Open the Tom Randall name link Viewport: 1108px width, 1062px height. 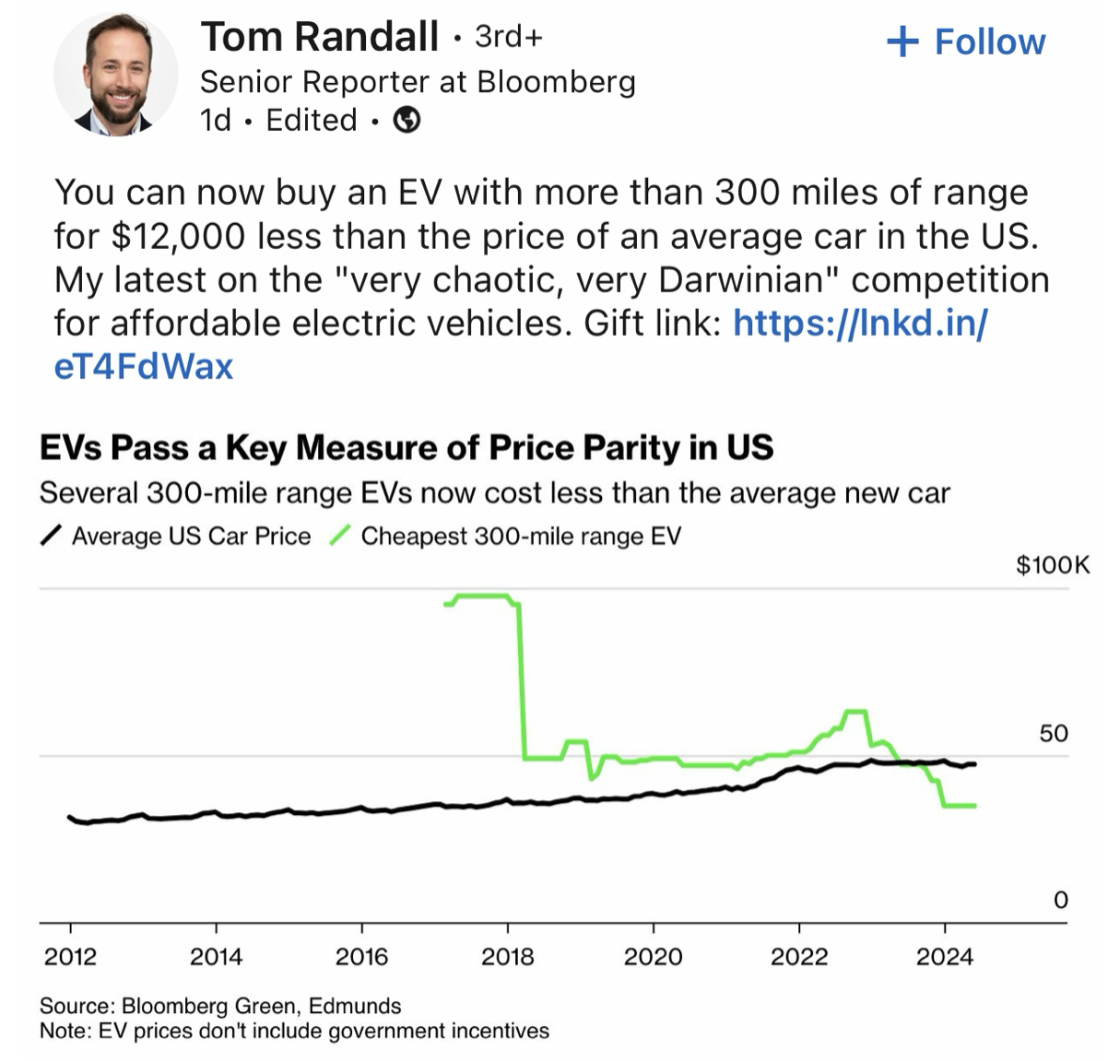point(319,37)
